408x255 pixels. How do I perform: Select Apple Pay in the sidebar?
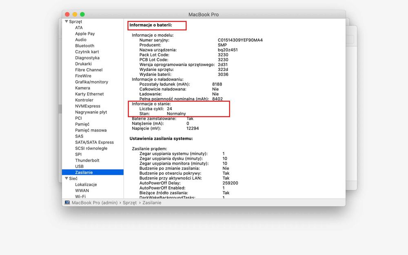point(85,33)
